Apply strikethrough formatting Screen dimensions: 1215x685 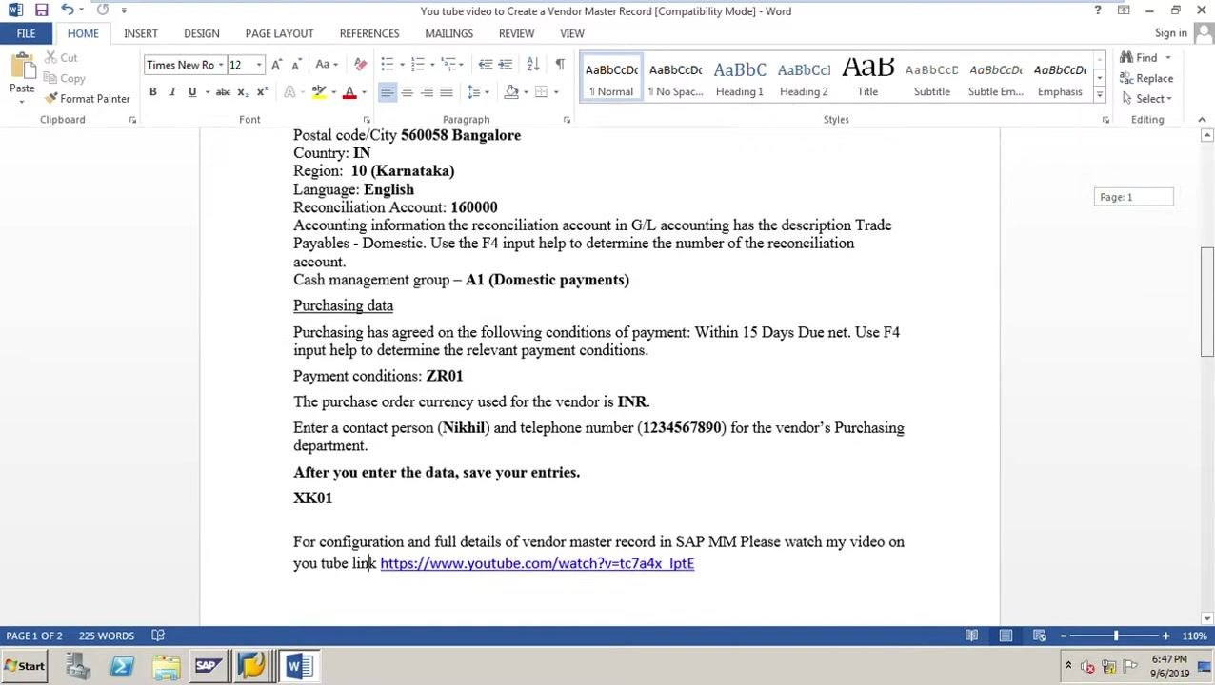pos(223,92)
